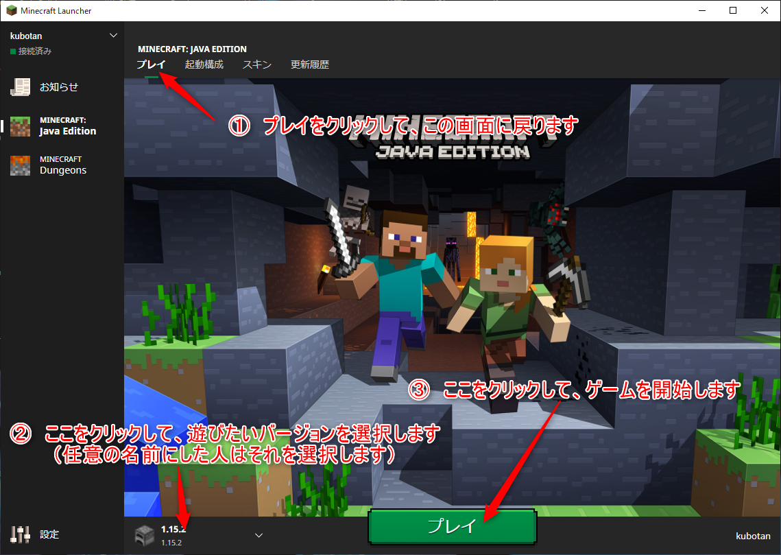Switch to the プレイ tab

coord(151,64)
